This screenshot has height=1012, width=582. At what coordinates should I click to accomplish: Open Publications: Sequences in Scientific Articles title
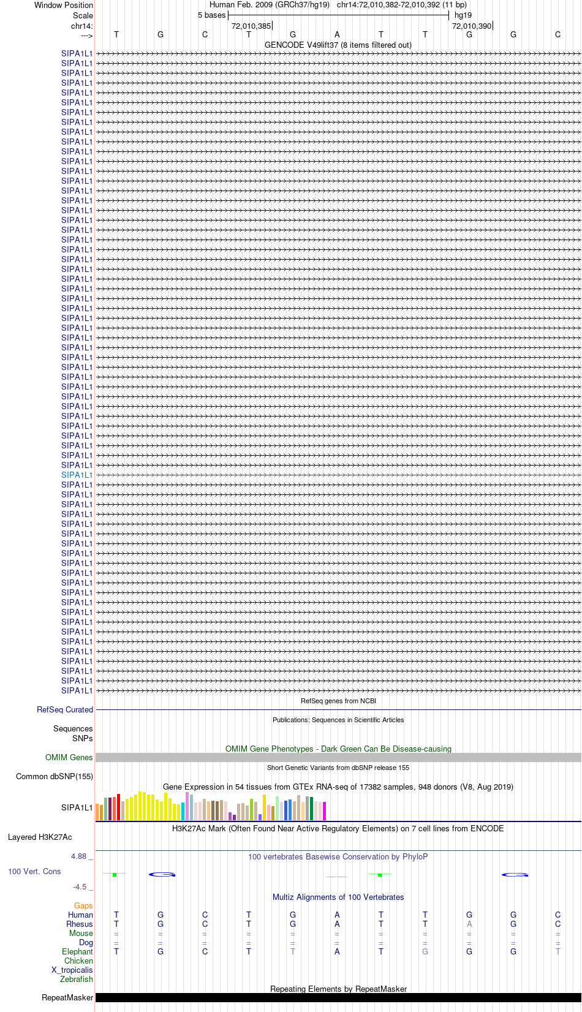pyautogui.click(x=338, y=720)
